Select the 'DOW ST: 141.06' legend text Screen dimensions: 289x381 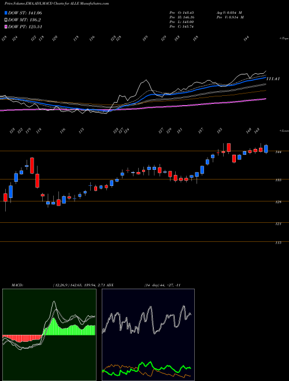[25, 13]
